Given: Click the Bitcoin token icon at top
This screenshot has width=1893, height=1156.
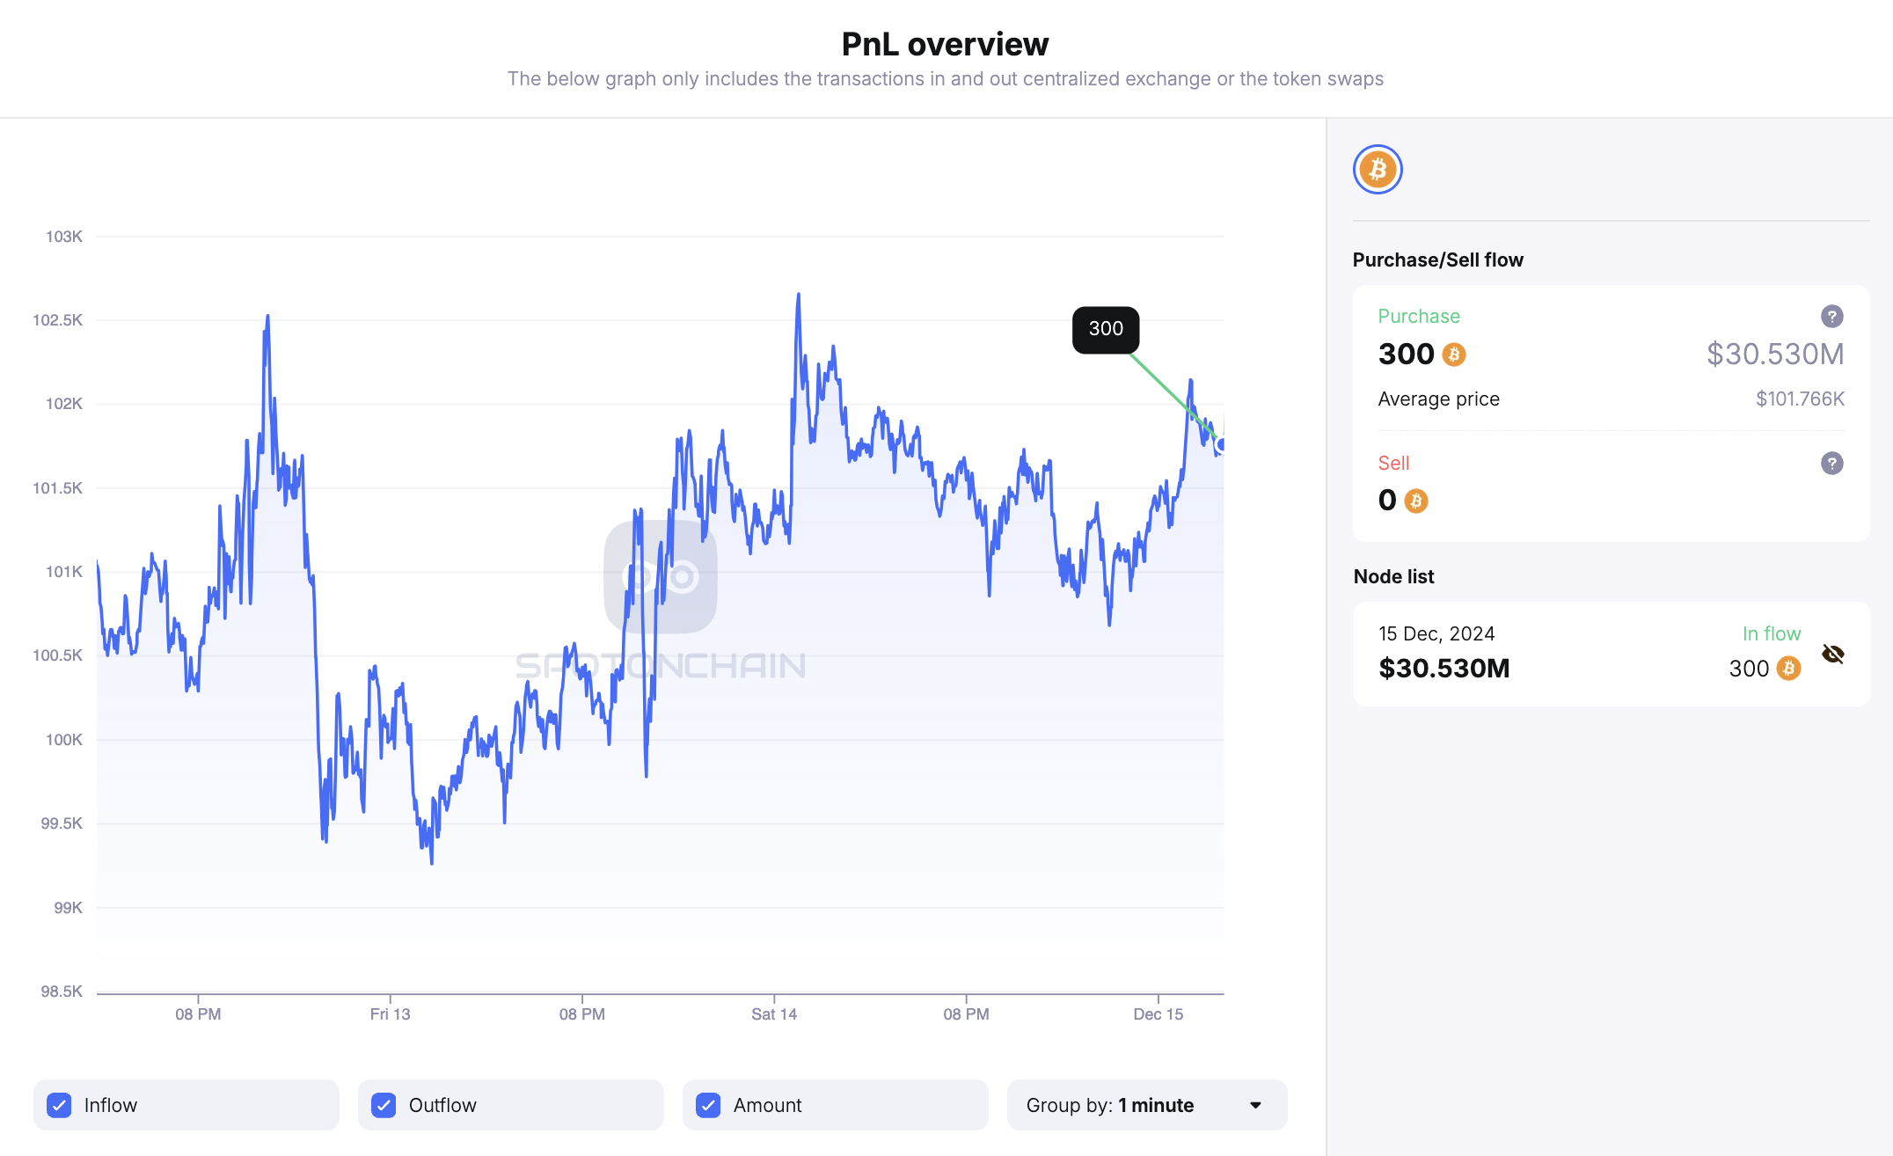Looking at the screenshot, I should (x=1378, y=169).
